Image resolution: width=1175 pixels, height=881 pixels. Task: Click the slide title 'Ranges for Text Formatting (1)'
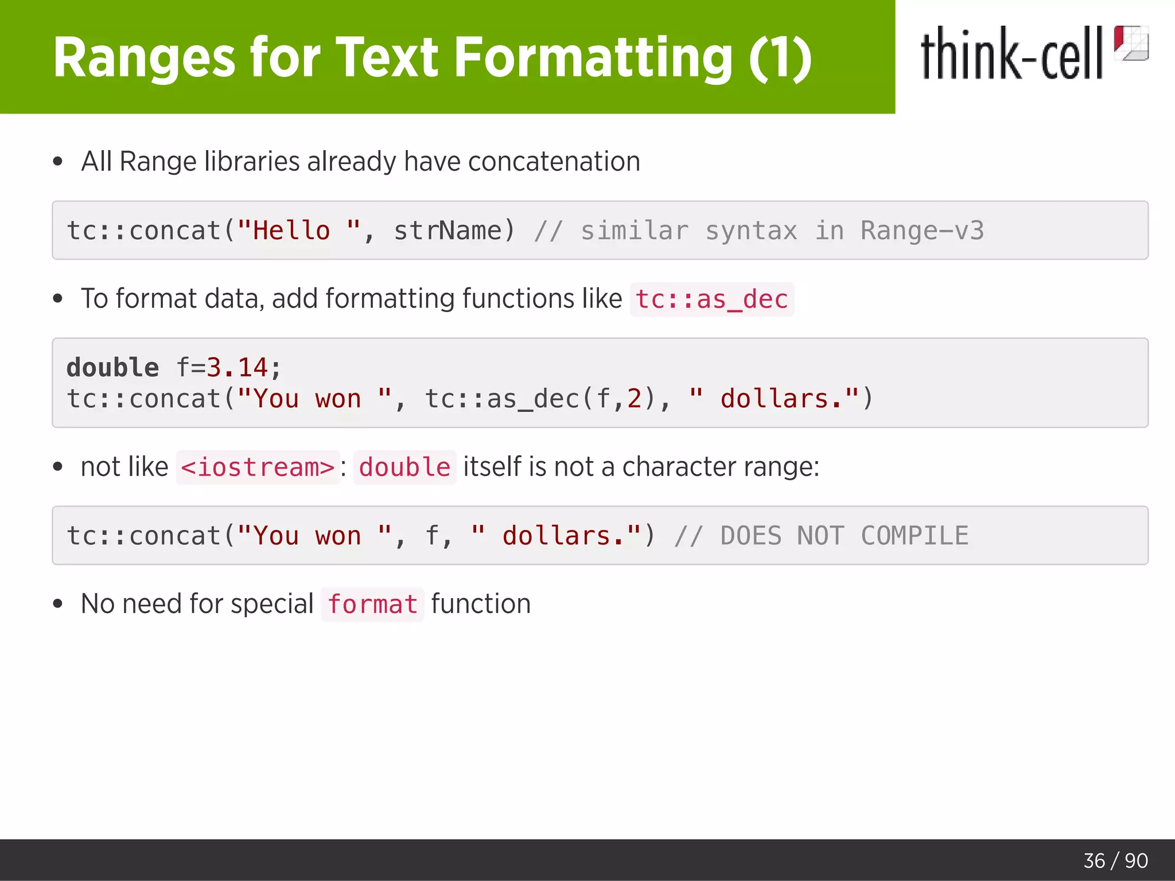coord(433,58)
